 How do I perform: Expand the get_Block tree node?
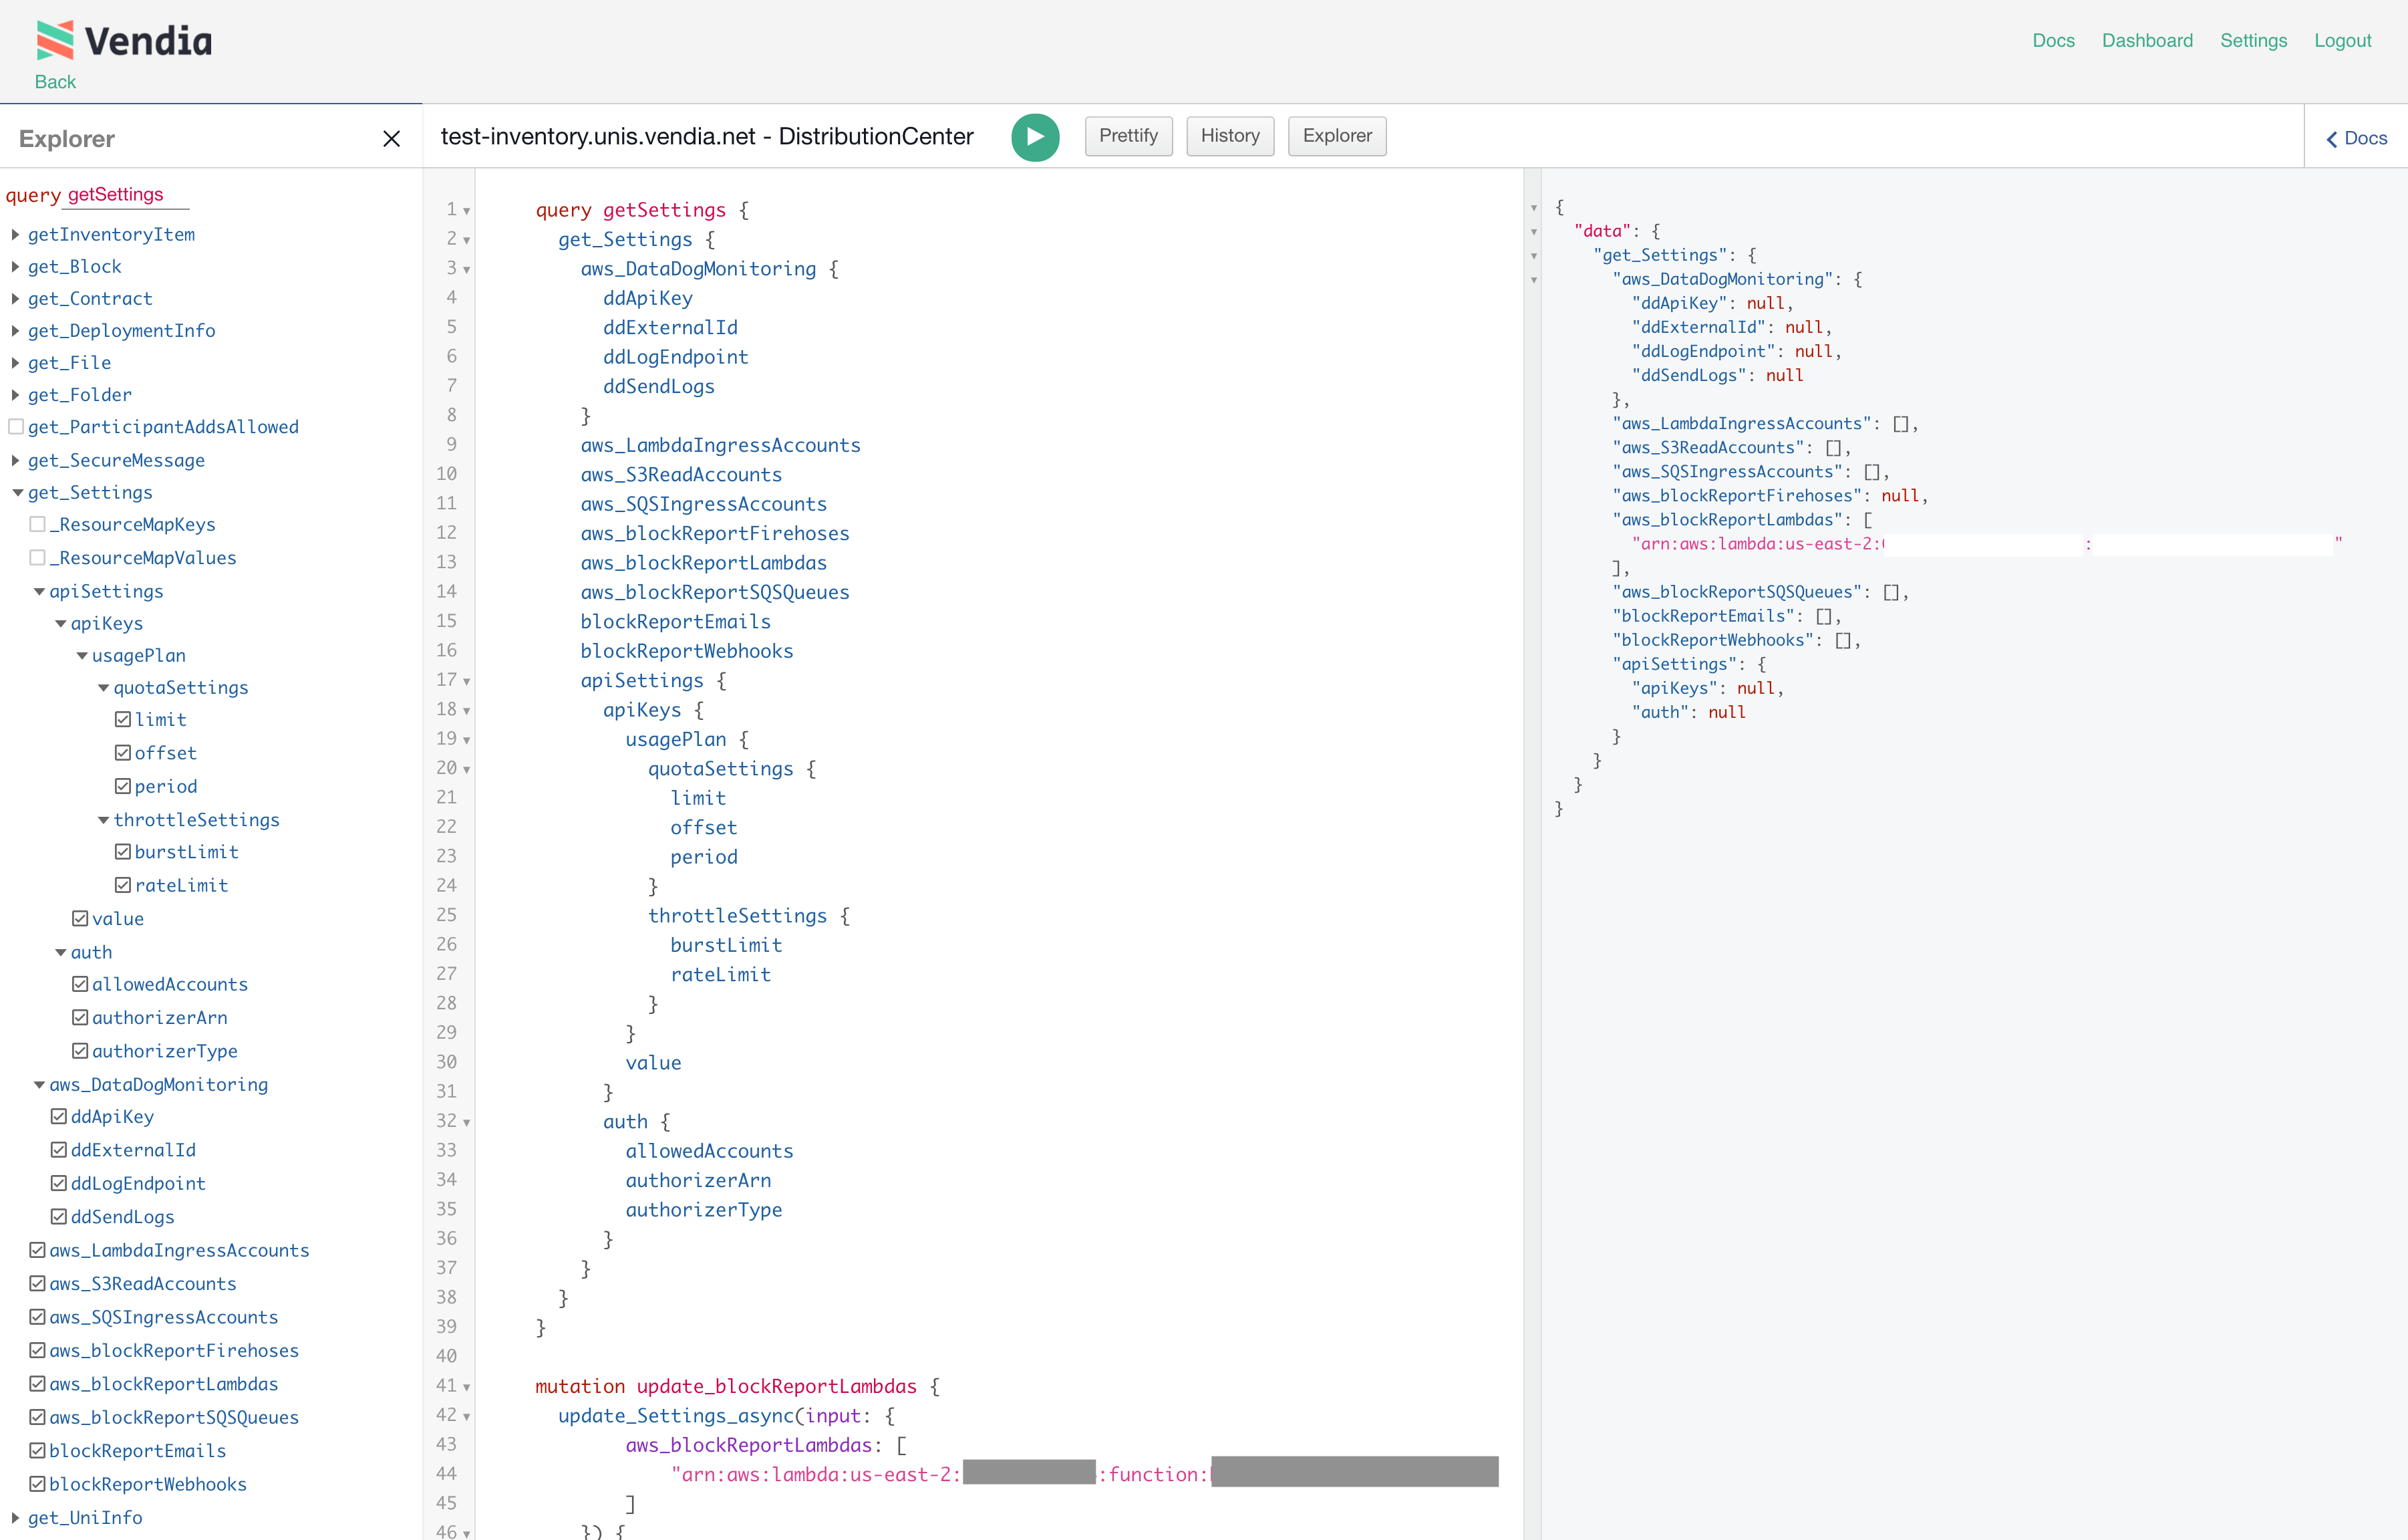coord(16,266)
